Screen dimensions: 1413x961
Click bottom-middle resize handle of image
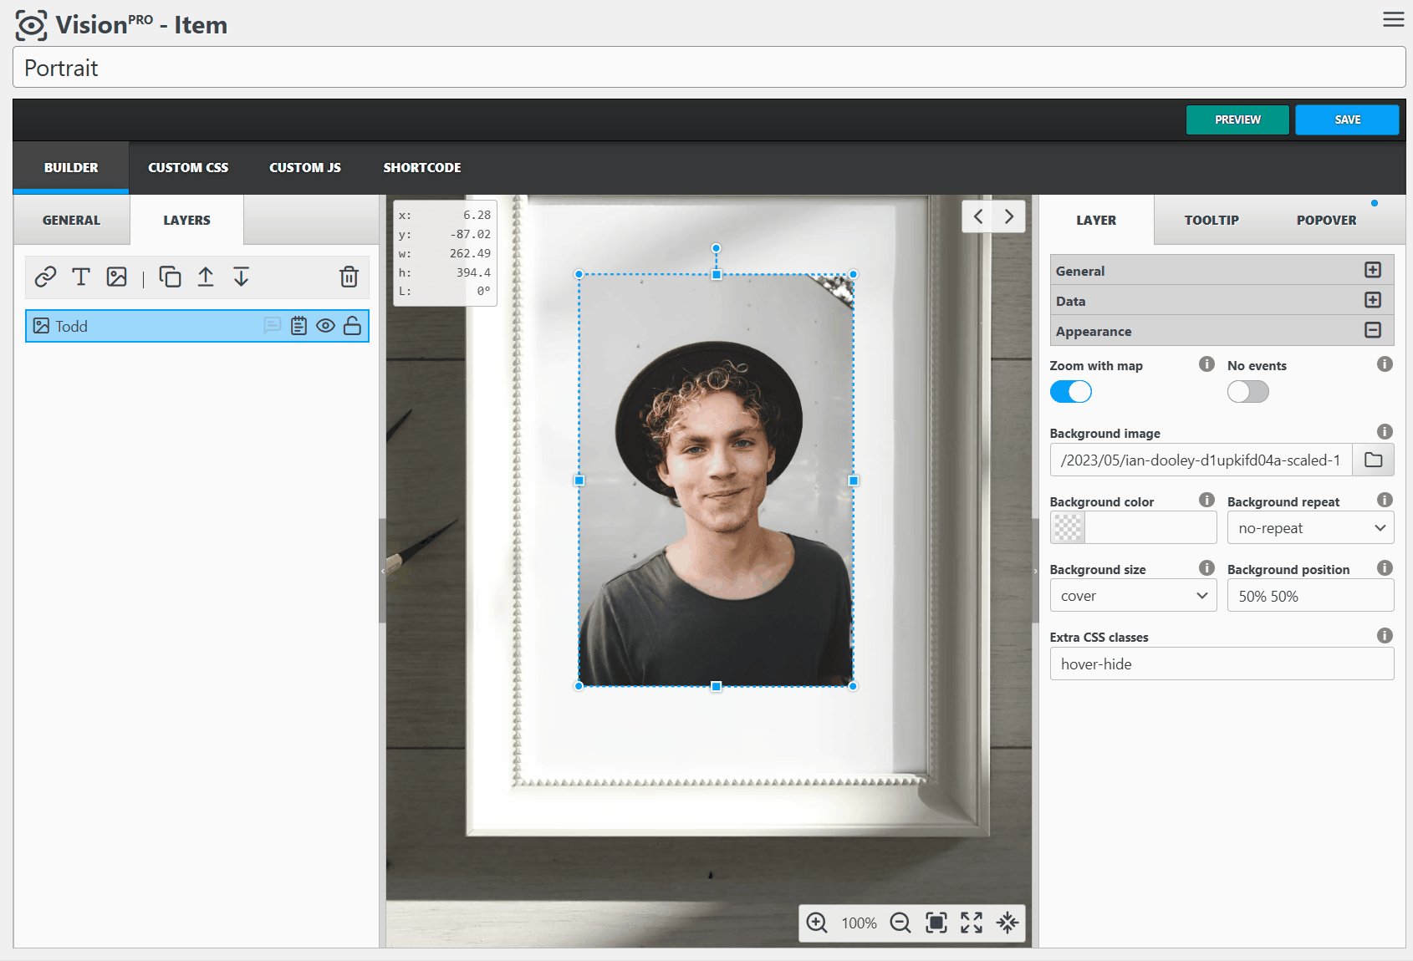pyautogui.click(x=716, y=686)
